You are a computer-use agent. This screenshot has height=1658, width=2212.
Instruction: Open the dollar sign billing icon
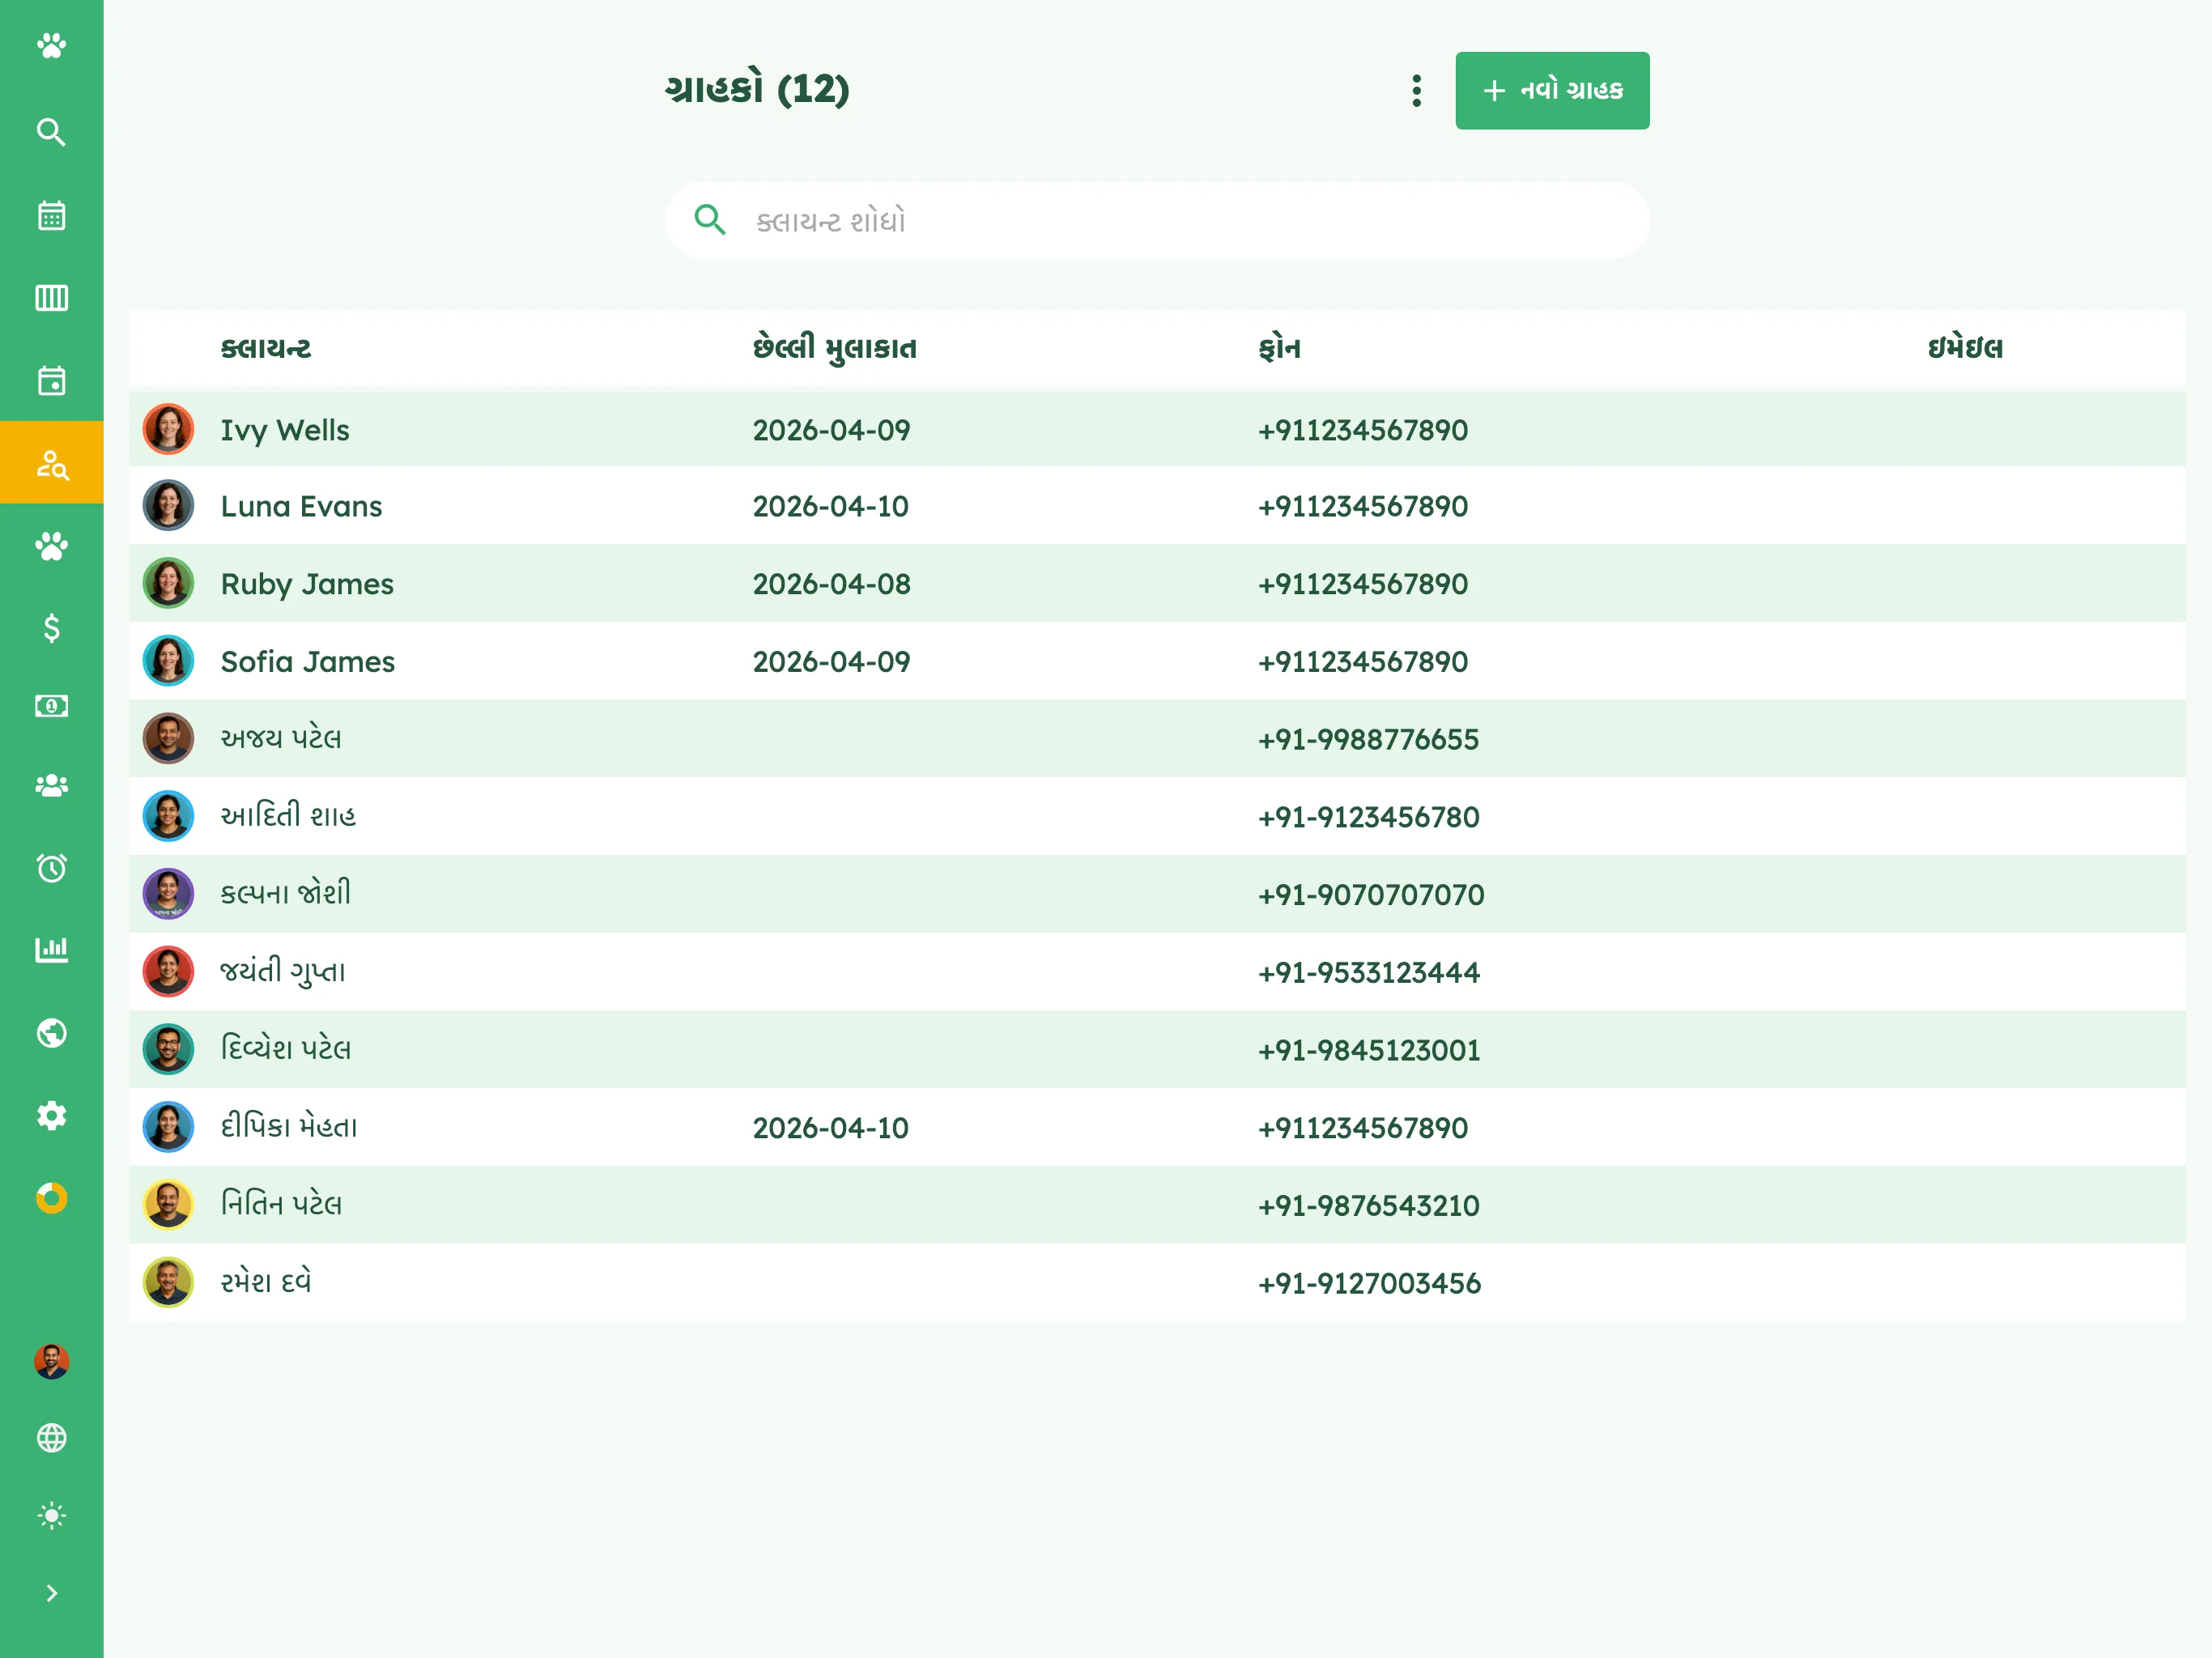[51, 628]
